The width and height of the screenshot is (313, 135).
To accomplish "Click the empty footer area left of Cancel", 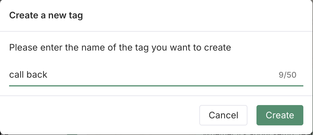I will [x=99, y=115].
